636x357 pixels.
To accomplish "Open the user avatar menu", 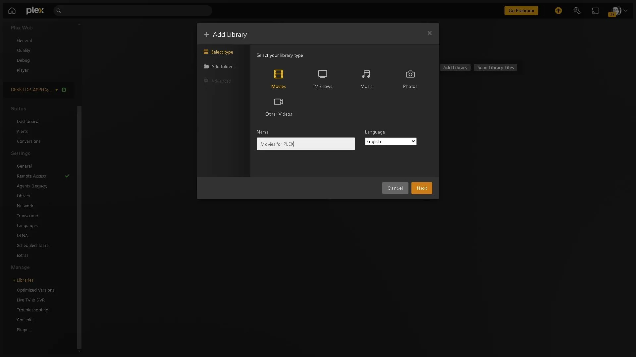I will [616, 11].
